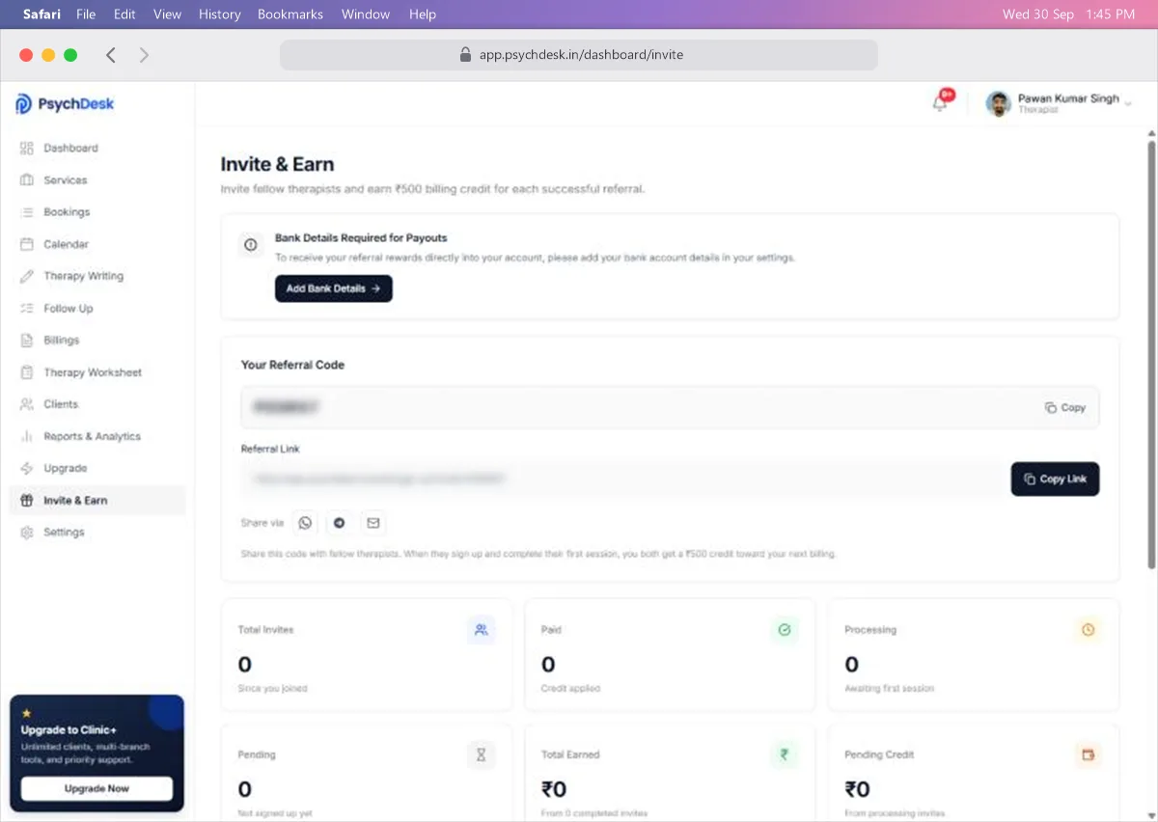This screenshot has width=1158, height=822.
Task: Open the Window menu
Action: 366,14
